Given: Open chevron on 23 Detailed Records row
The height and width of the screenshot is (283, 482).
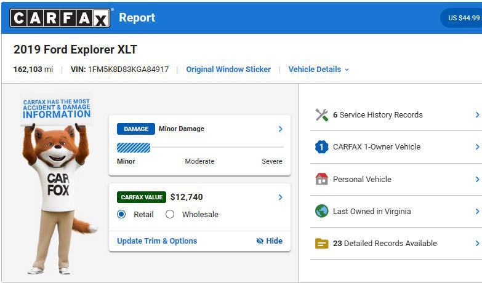Looking at the screenshot, I should point(478,244).
